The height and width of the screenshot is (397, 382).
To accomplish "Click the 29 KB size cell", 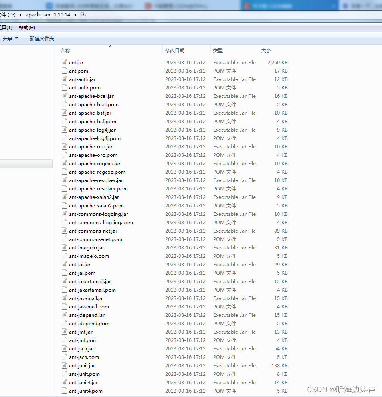I will 281,265.
